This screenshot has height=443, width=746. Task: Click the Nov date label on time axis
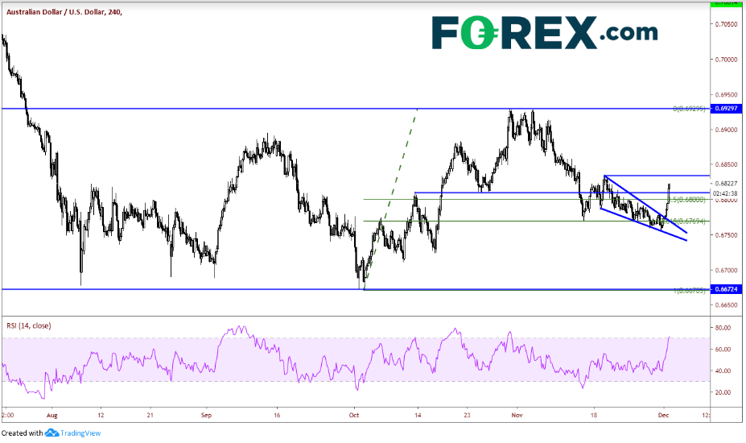pos(517,416)
